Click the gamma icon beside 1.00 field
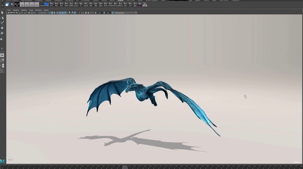Image resolution: width=303 pixels, height=169 pixels. click(104, 13)
